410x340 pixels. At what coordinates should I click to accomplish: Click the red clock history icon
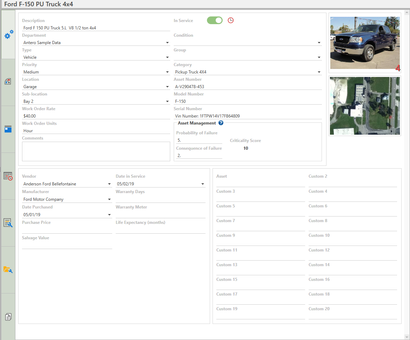pyautogui.click(x=231, y=20)
